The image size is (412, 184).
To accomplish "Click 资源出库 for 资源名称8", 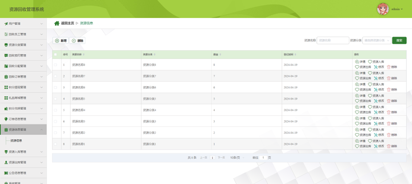I will pos(363,67).
